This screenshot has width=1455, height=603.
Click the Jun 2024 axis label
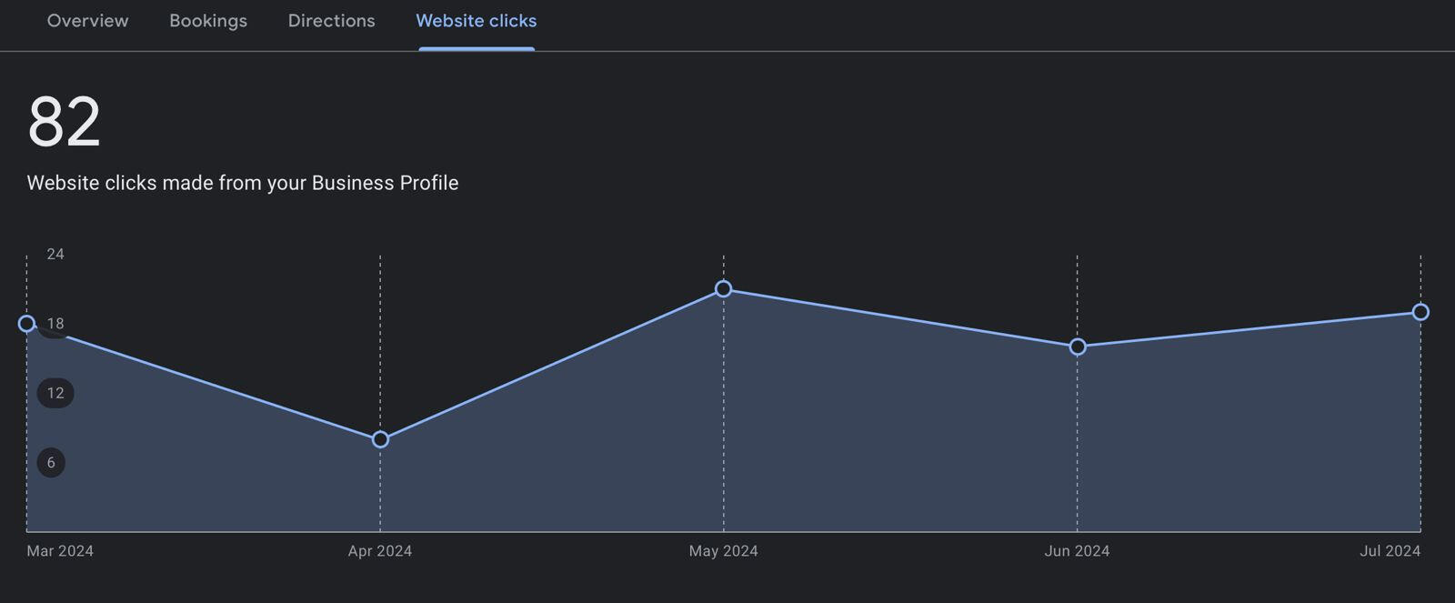tap(1078, 551)
